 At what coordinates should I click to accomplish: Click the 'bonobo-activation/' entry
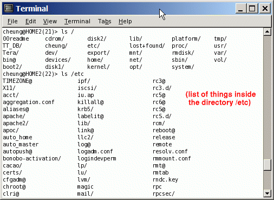[32, 158]
